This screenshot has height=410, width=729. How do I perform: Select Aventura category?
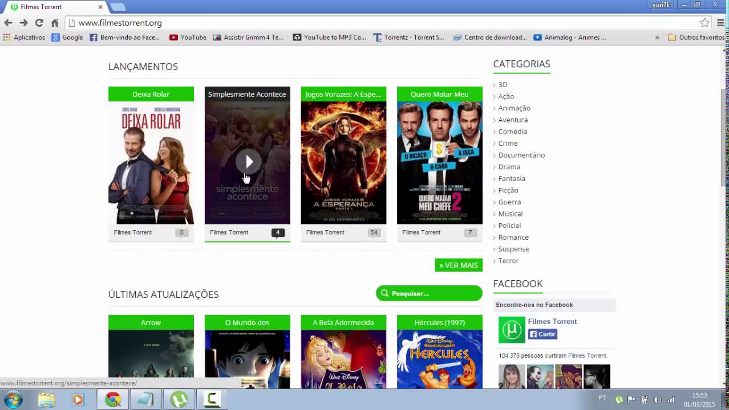(513, 120)
